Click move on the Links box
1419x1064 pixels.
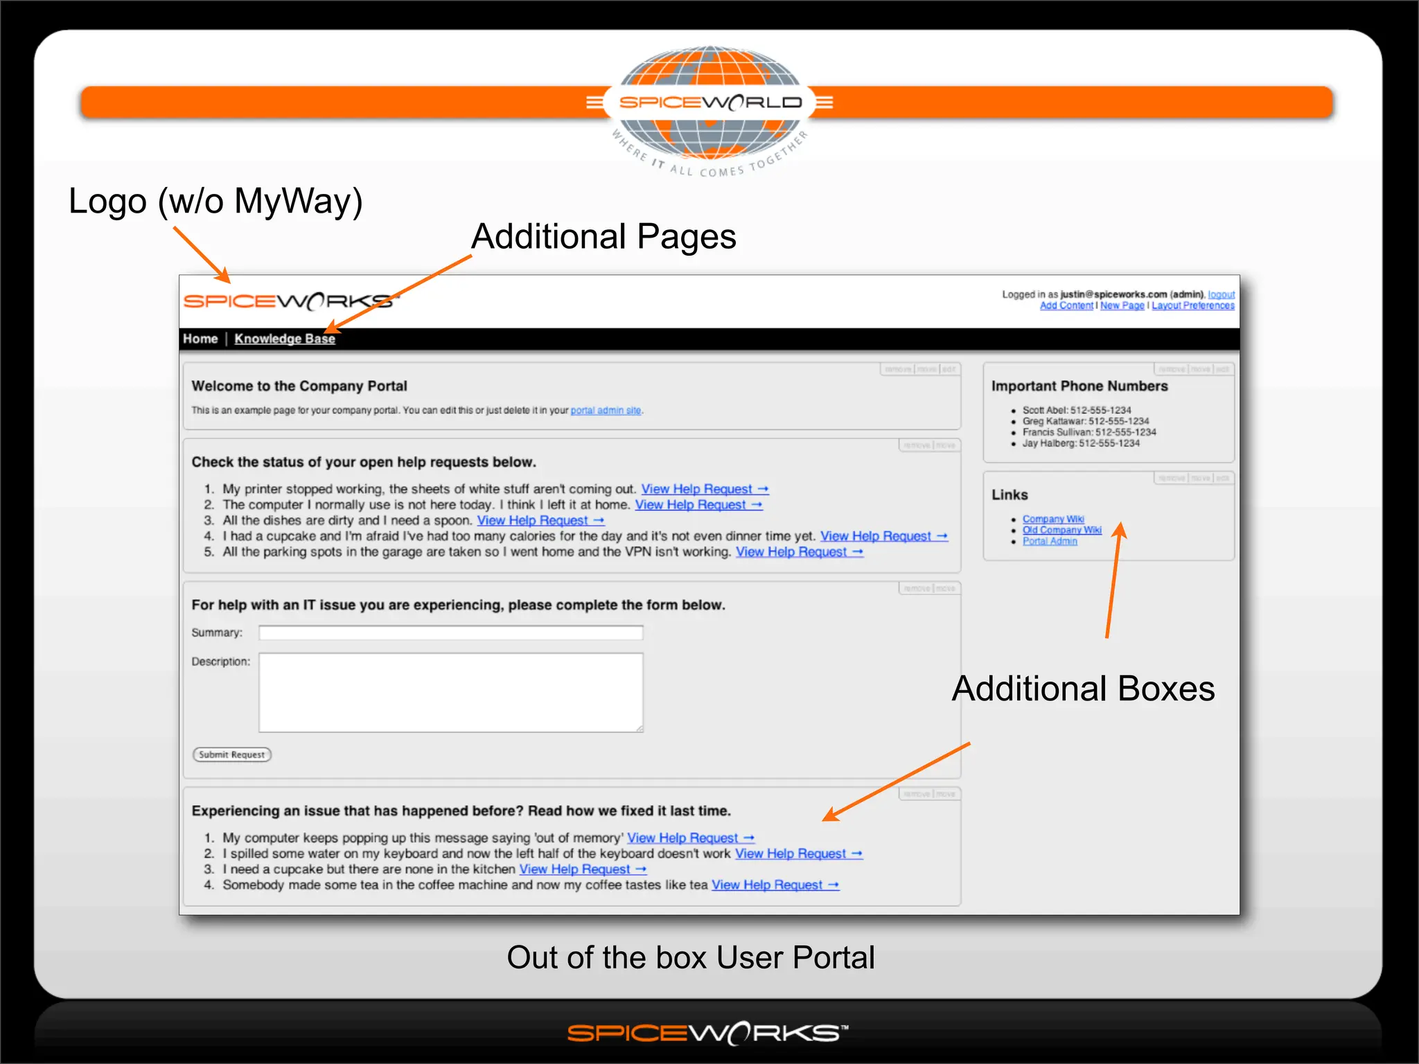point(1201,478)
